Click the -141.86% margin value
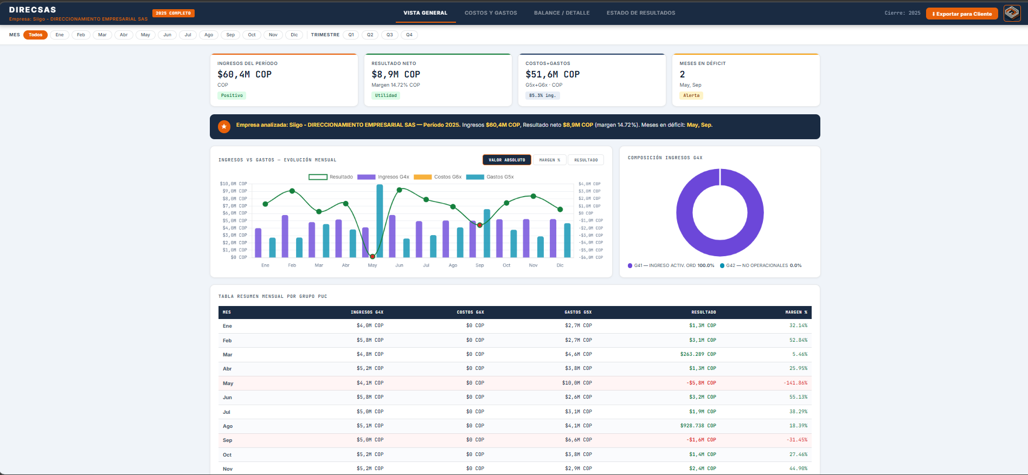 pos(795,383)
